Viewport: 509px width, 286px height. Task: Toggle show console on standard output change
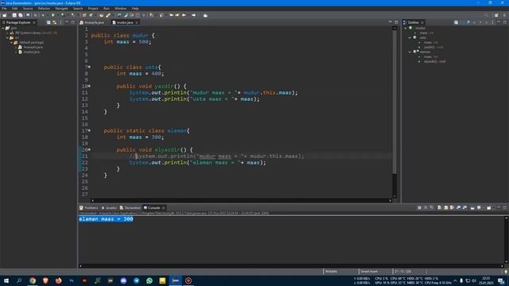(x=458, y=207)
